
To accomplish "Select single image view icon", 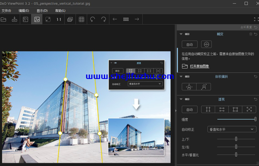I will pos(37,19).
